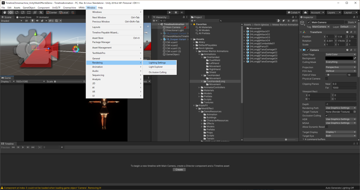
Task: Toggle scene effects (skybox) icon
Action: (42, 21)
